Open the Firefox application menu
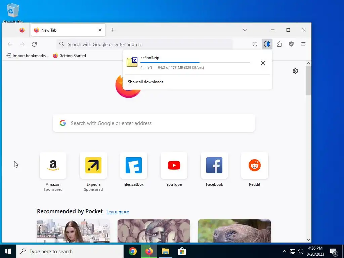Viewport: 344px width, 258px height. [303, 44]
